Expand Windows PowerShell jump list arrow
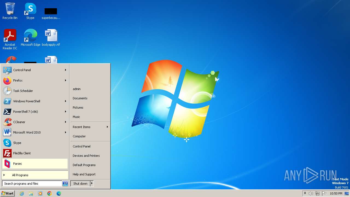The height and width of the screenshot is (197, 350). [x=66, y=101]
